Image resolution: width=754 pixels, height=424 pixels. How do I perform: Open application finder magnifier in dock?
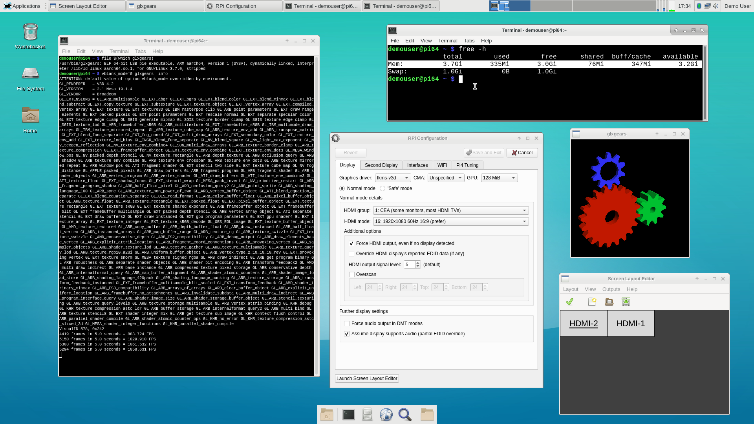[x=405, y=415]
